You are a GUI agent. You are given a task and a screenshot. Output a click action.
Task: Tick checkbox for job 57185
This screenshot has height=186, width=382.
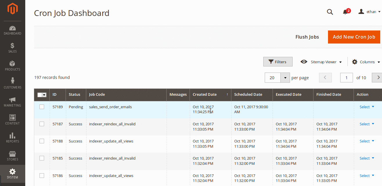[x=42, y=158]
